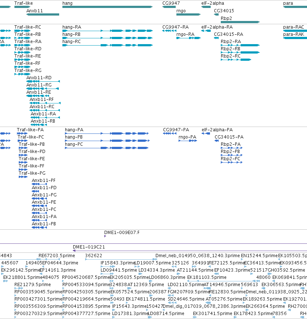The image size is (307, 319).
Task: Select the eIF-2alpha gene label
Action: click(x=212, y=3)
